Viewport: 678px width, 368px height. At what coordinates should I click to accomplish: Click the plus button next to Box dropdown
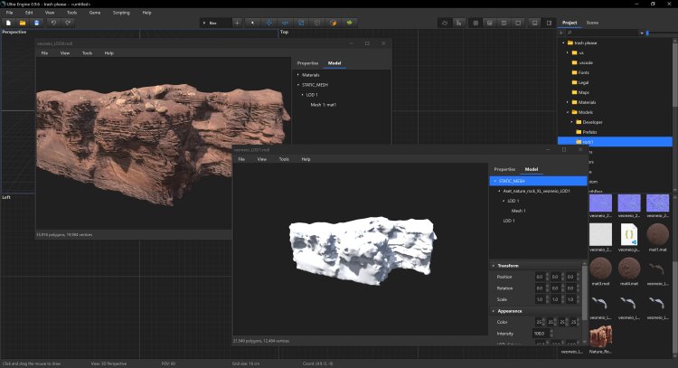237,22
